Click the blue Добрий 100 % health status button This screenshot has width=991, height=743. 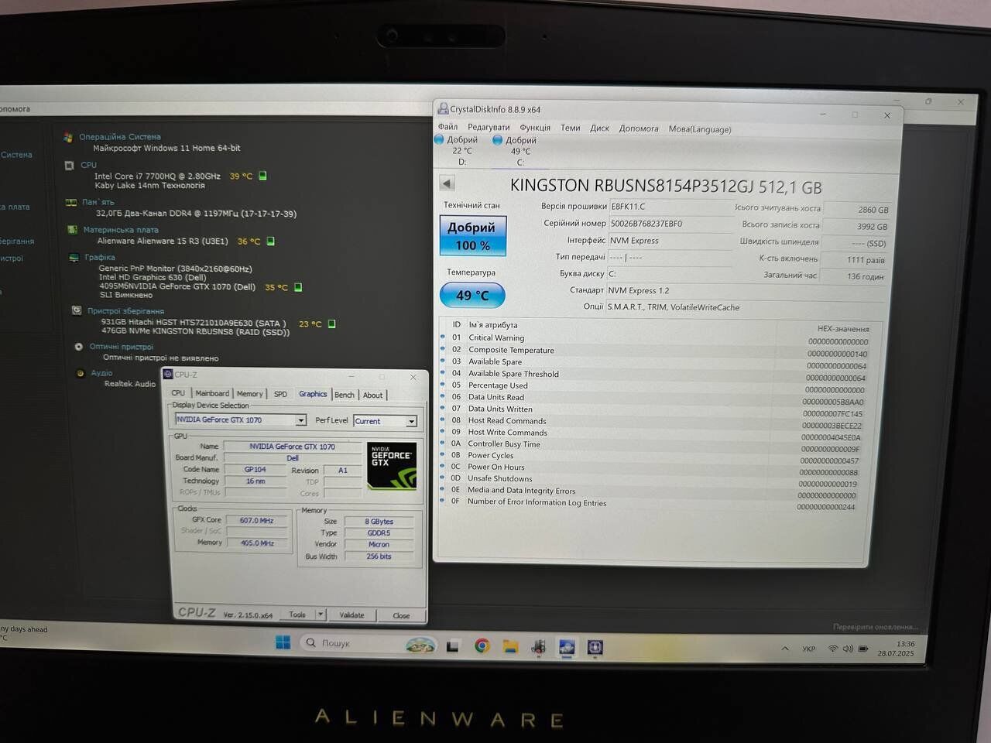click(472, 235)
